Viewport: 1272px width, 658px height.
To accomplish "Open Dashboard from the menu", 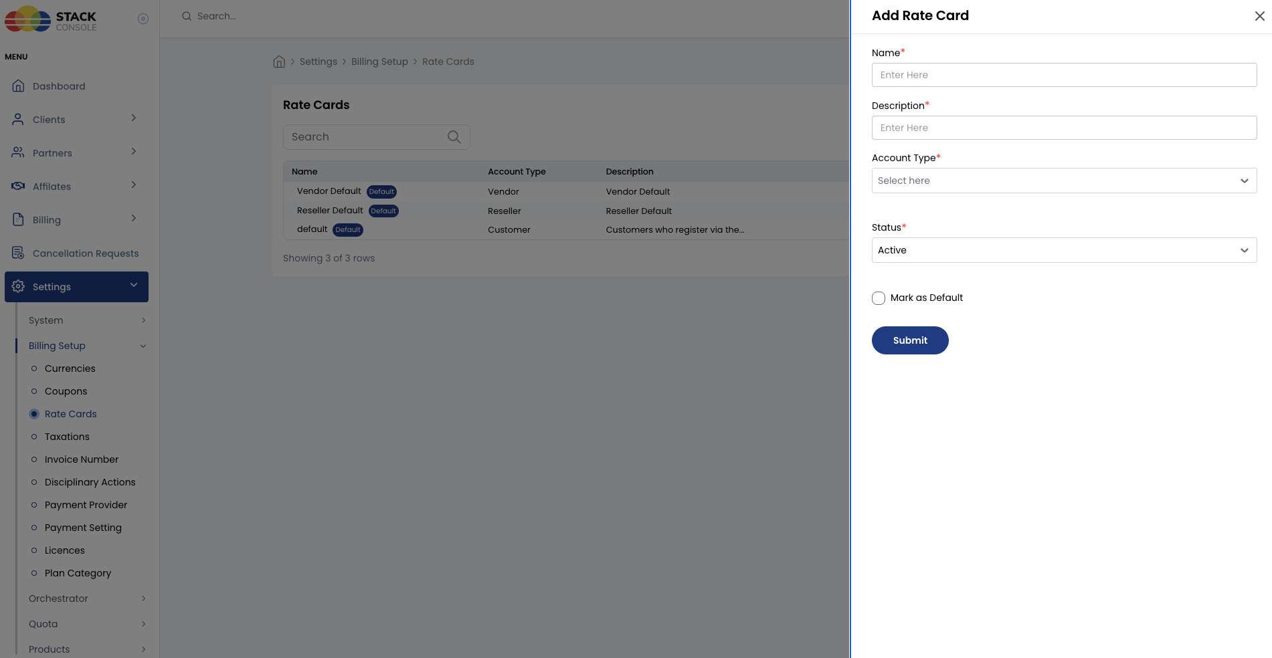I will tap(59, 86).
